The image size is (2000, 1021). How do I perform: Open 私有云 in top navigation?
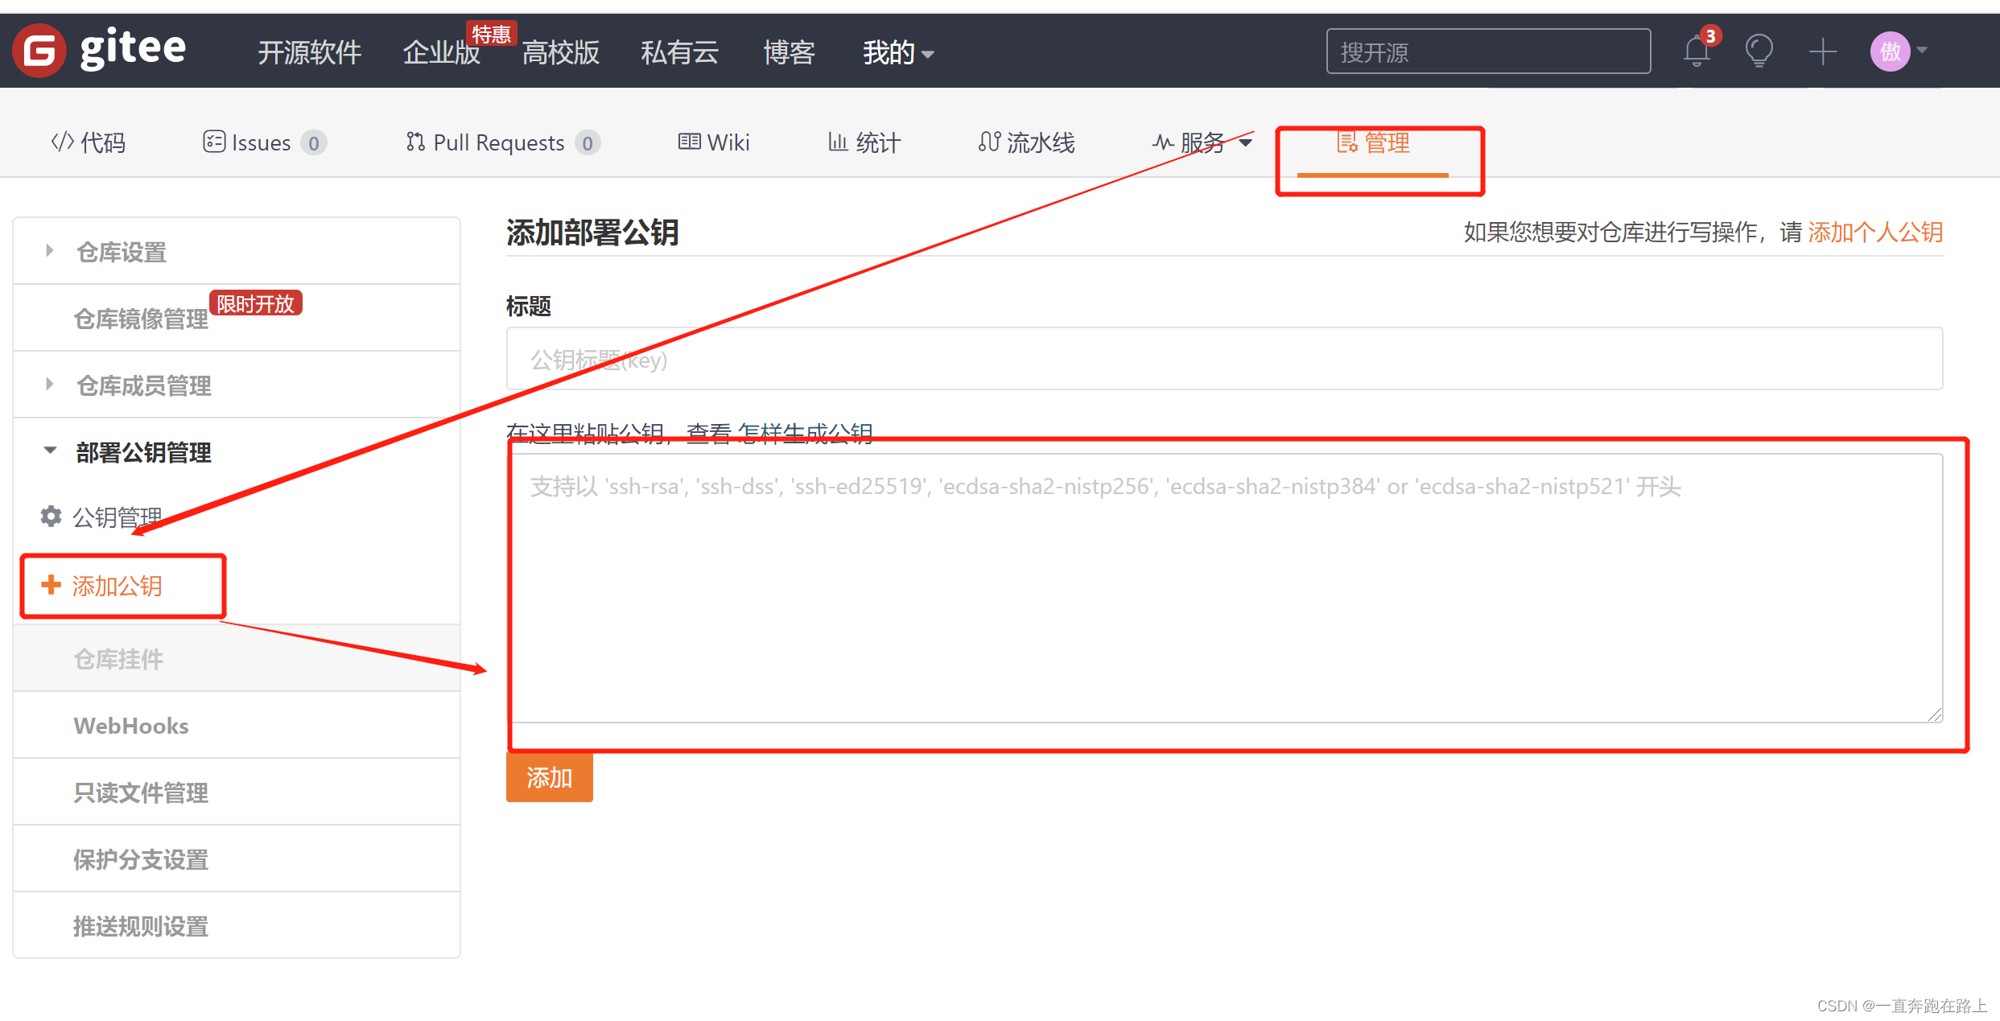[x=680, y=53]
